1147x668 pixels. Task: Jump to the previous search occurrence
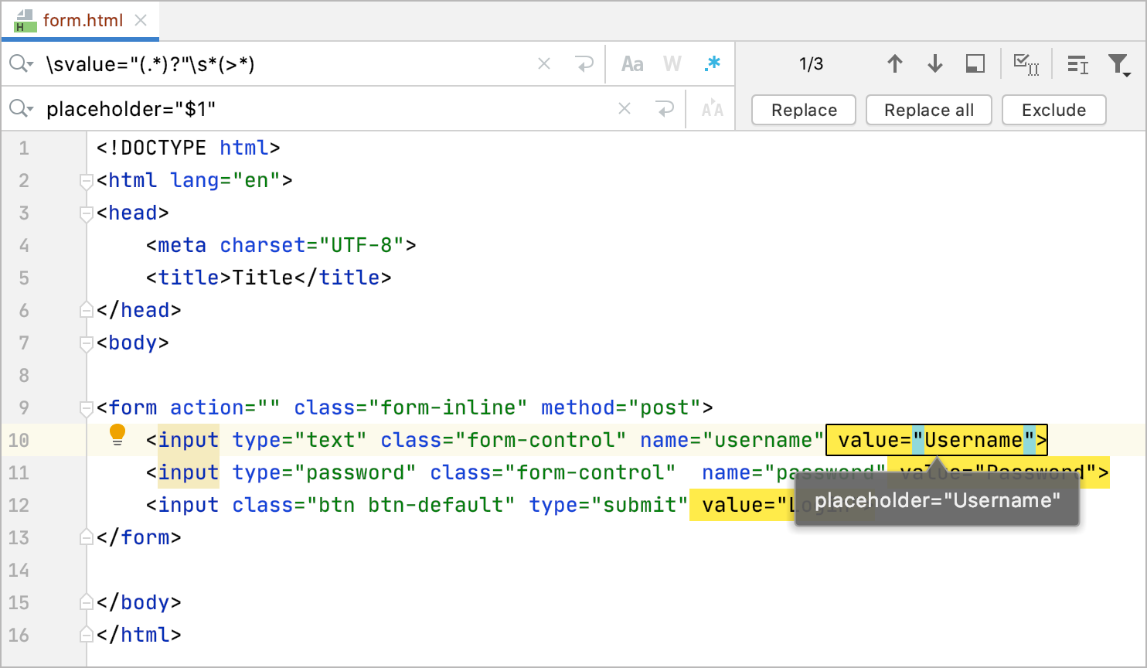[x=894, y=64]
